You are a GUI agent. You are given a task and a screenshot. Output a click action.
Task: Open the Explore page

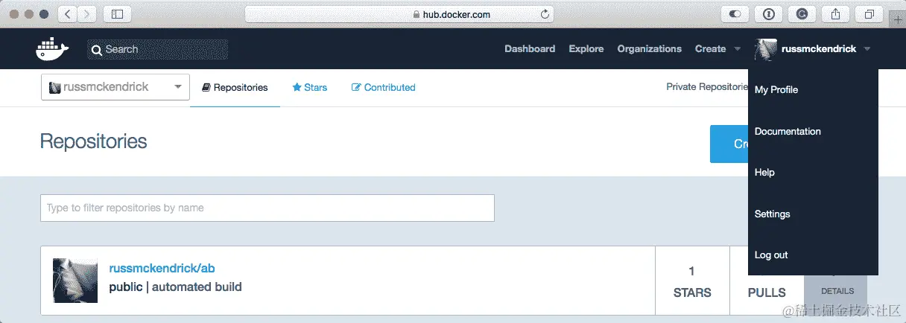click(x=586, y=49)
